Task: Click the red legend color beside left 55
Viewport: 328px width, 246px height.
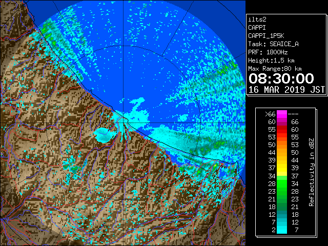Action: [x=282, y=130]
